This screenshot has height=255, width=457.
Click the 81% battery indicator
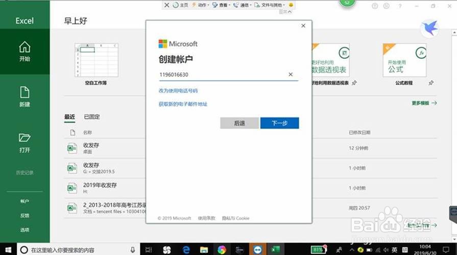point(318,249)
